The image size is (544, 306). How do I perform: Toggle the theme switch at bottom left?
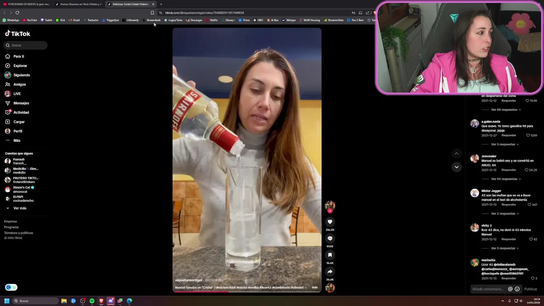point(11,287)
